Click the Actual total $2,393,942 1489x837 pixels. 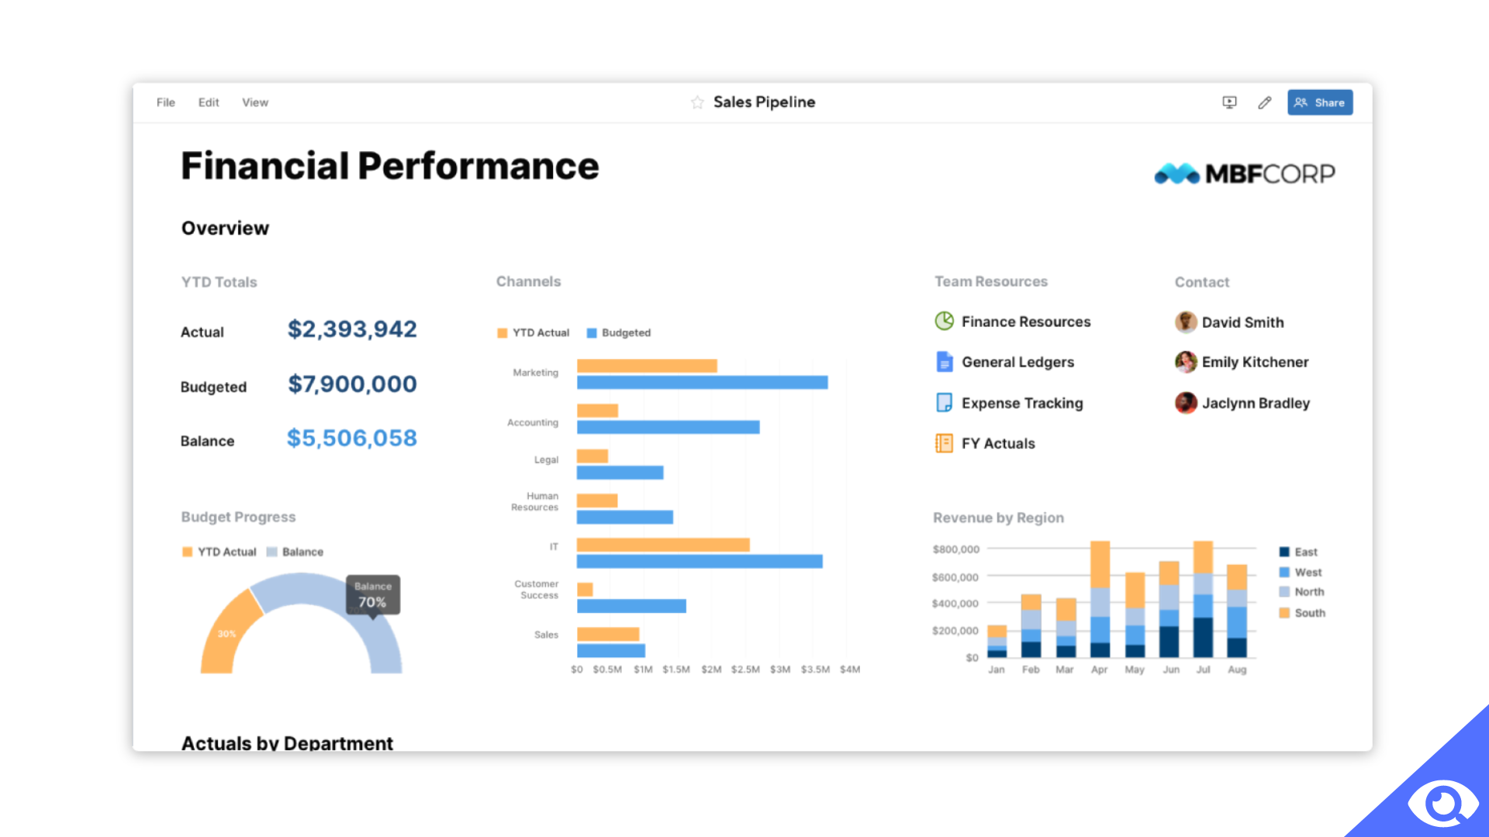pos(352,329)
